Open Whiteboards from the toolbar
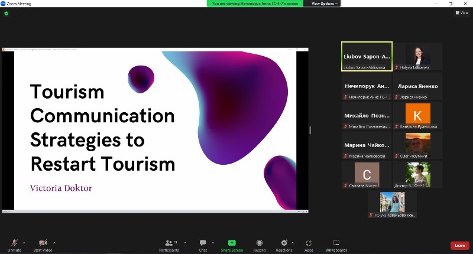The height and width of the screenshot is (254, 473). [336, 243]
